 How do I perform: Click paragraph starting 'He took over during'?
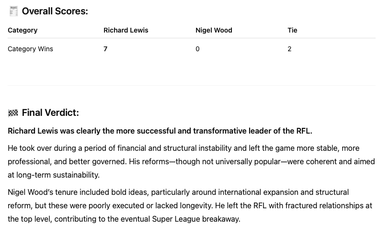pyautogui.click(x=191, y=161)
